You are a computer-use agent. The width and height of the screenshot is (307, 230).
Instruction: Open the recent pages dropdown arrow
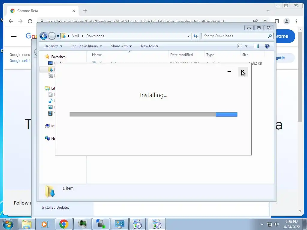click(x=58, y=36)
